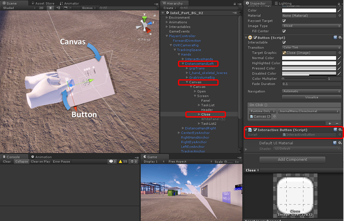Remove On Click event with minus
344x221 pixels.
[x=337, y=124]
